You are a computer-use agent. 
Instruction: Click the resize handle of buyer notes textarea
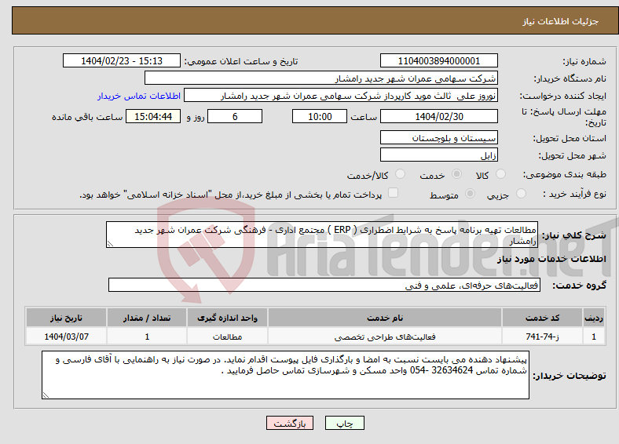[x=46, y=395]
